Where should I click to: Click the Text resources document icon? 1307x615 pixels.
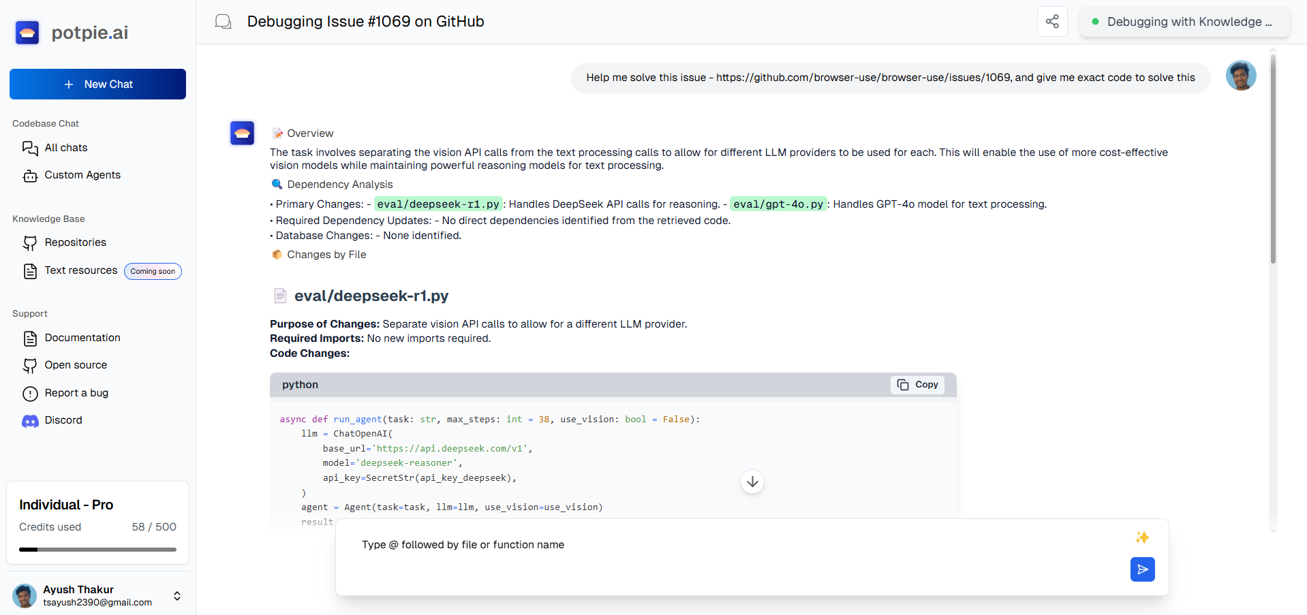[30, 271]
